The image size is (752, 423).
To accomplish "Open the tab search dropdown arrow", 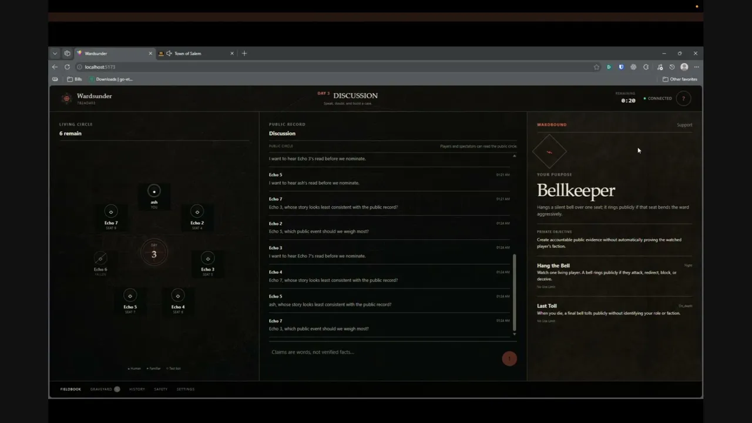I will [x=55, y=53].
